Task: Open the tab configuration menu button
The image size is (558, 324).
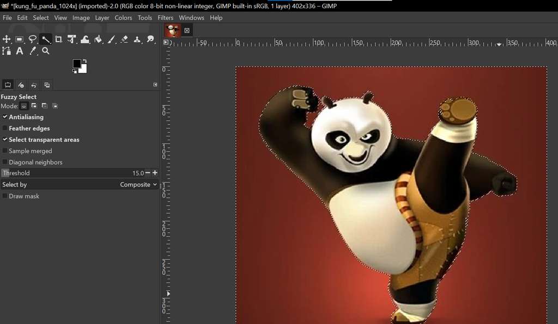Action: click(155, 84)
